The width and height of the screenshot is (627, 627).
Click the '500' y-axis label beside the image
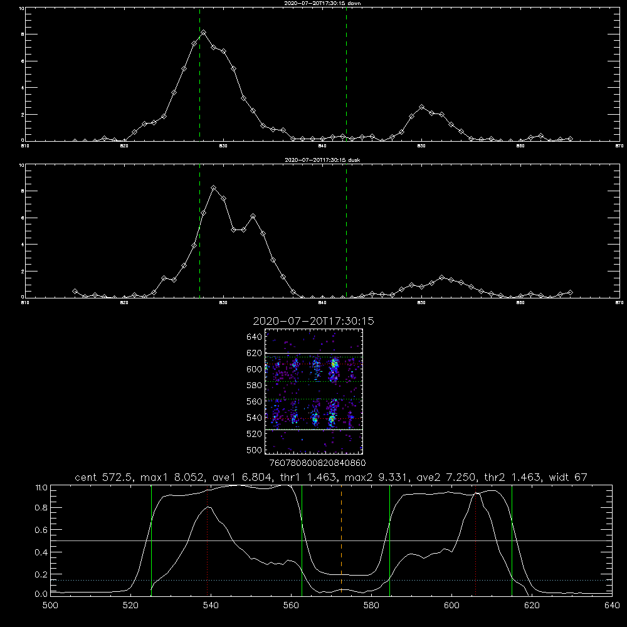pyautogui.click(x=255, y=450)
